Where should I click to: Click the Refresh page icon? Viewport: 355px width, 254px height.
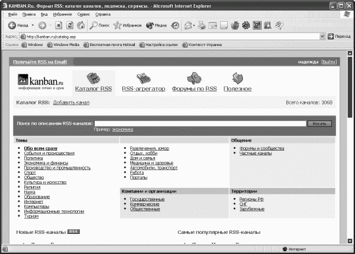[70, 25]
